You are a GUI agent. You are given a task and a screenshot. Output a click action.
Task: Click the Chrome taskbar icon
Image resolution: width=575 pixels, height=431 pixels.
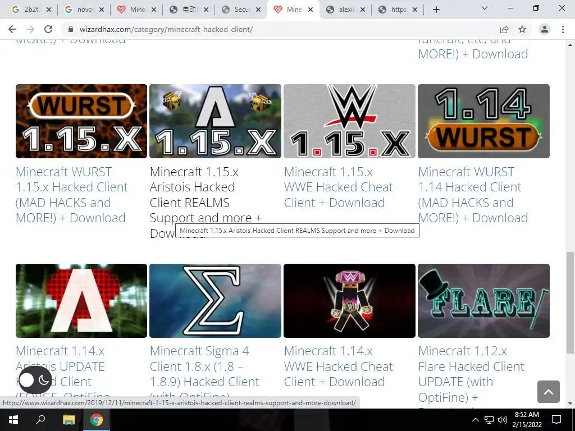pyautogui.click(x=97, y=420)
